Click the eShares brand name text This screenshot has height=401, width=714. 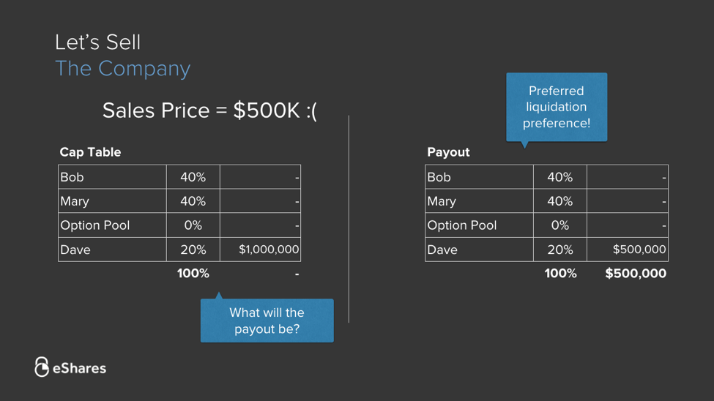pos(79,368)
